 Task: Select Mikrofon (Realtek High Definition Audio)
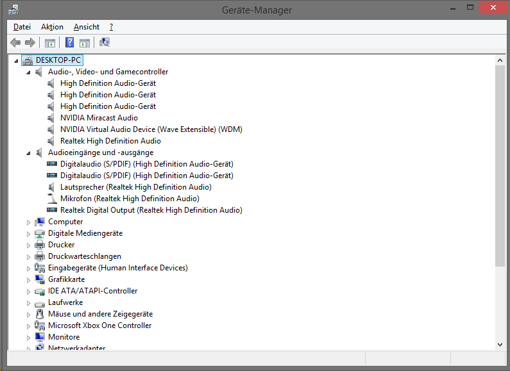130,199
